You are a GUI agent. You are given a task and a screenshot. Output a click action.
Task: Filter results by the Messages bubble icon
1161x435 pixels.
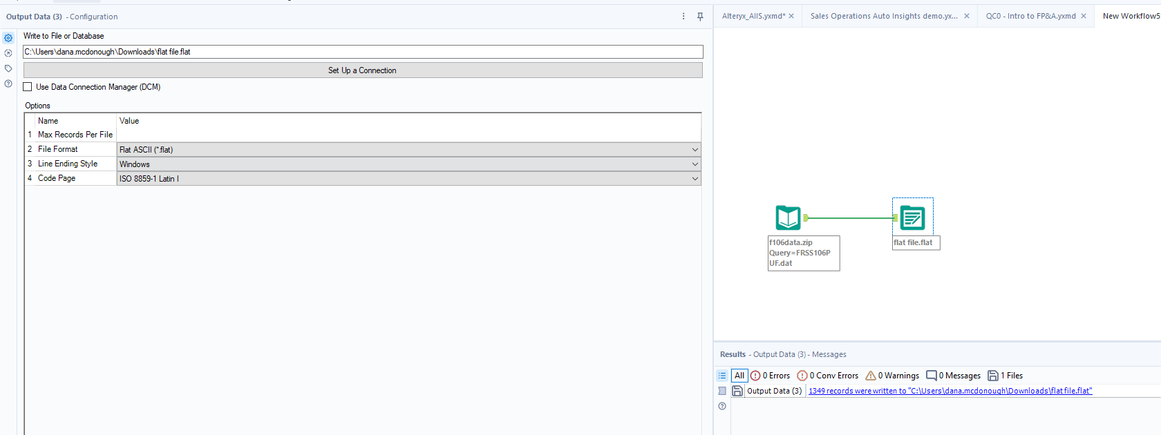tap(932, 376)
